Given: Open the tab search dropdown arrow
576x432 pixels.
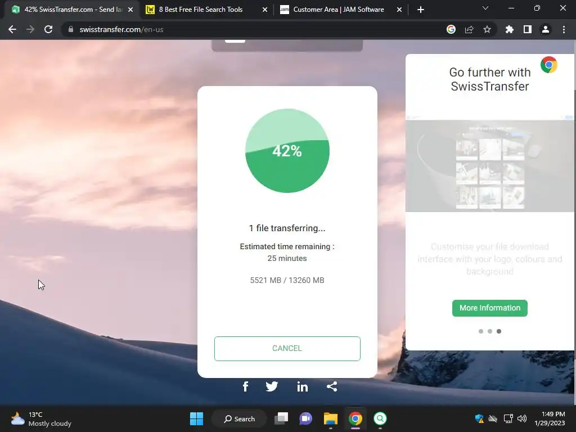Looking at the screenshot, I should pos(485,8).
